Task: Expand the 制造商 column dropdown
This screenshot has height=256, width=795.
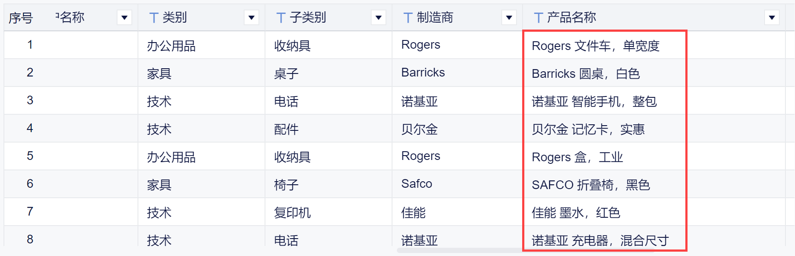Action: (509, 18)
